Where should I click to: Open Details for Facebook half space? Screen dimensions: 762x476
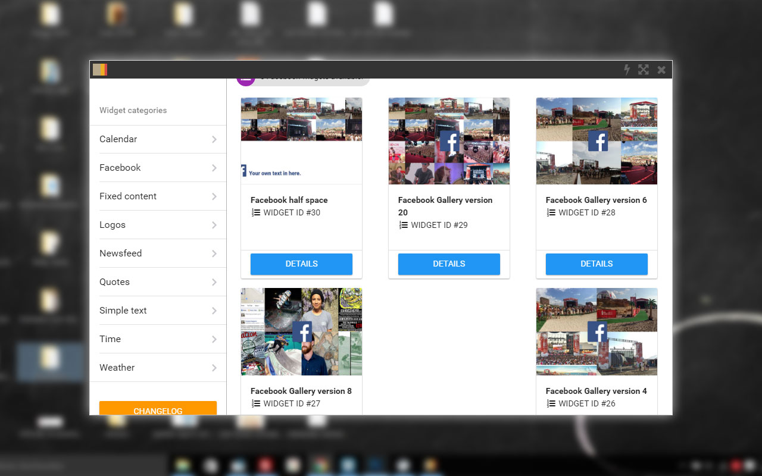click(x=301, y=264)
